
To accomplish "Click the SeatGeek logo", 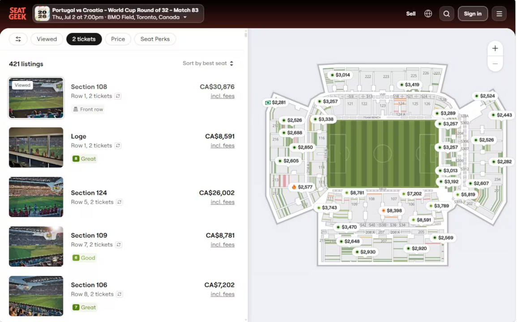I will (x=17, y=14).
